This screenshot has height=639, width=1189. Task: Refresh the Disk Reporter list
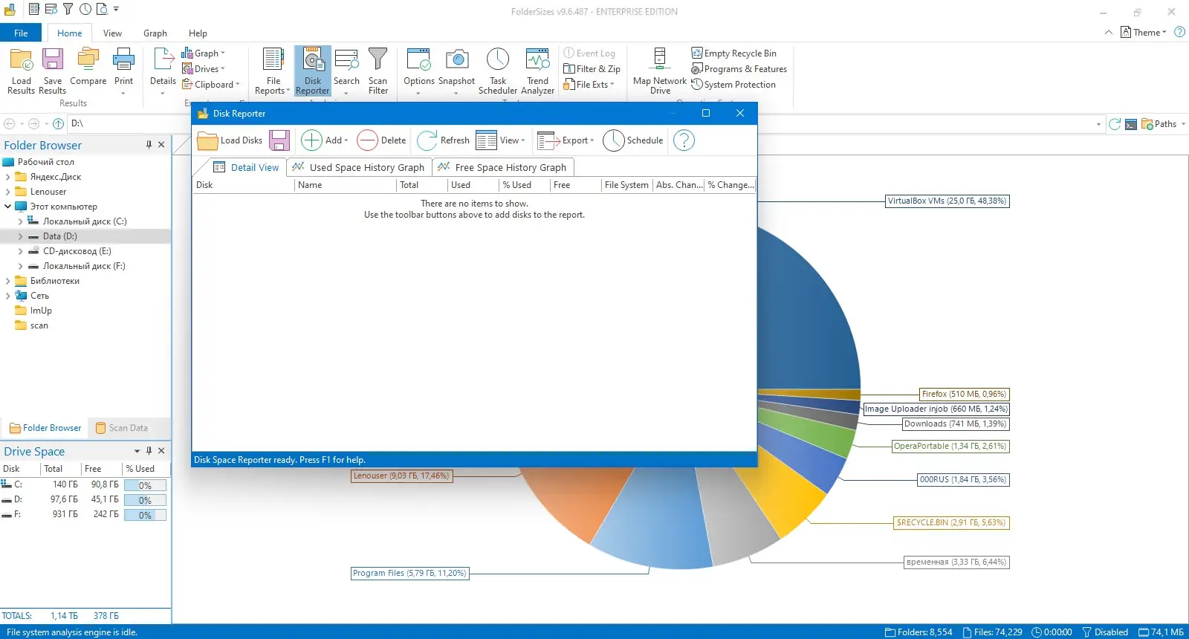443,140
